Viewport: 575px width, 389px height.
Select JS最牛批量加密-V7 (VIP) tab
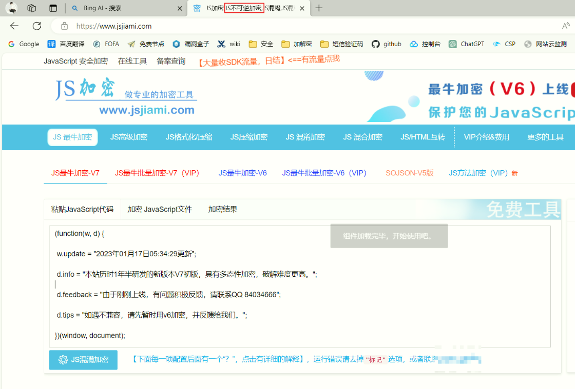(x=157, y=173)
